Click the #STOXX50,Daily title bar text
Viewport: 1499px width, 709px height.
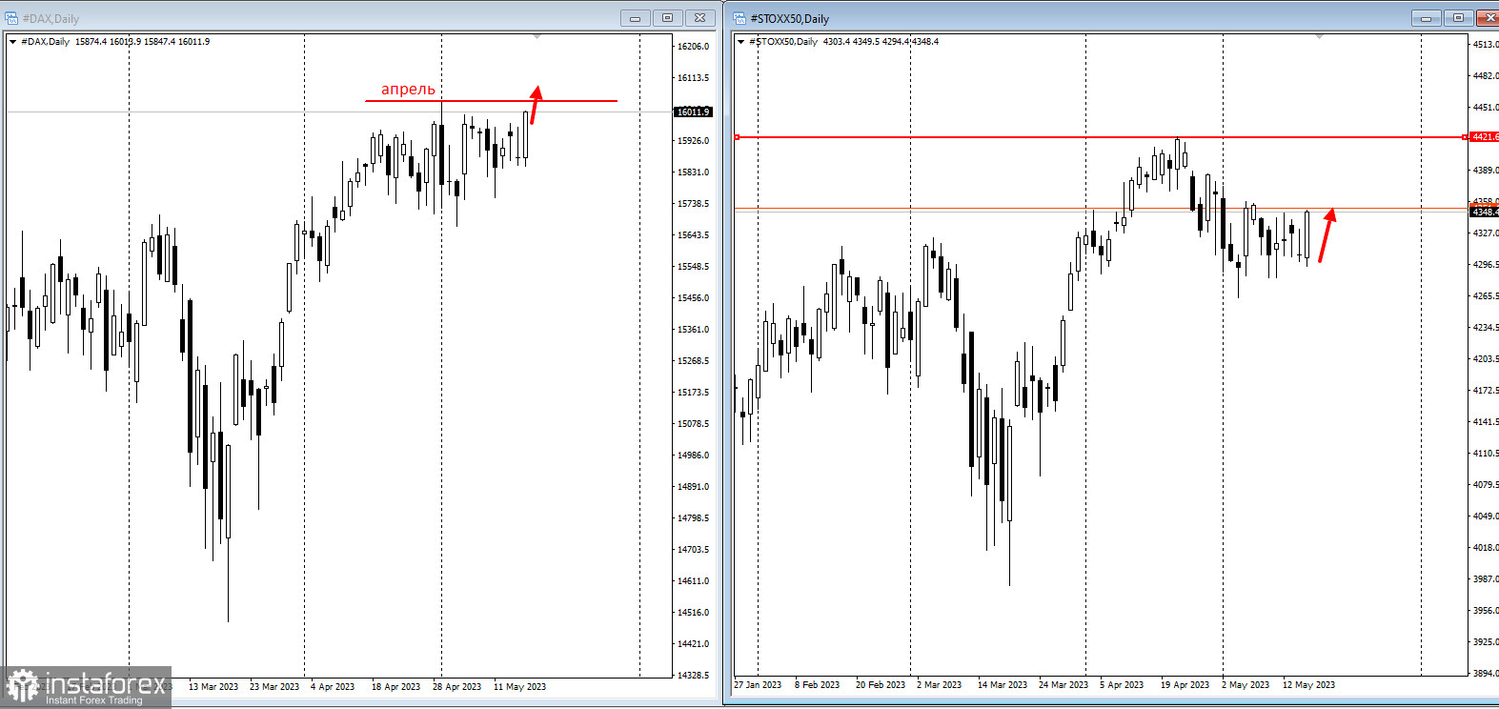coord(790,18)
